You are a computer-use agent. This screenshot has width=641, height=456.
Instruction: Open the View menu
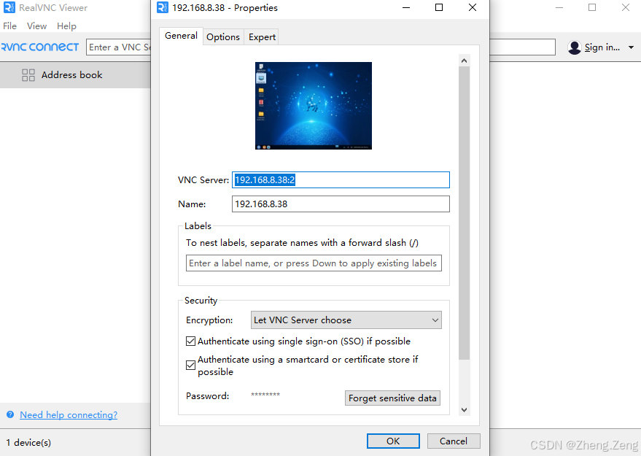point(36,26)
